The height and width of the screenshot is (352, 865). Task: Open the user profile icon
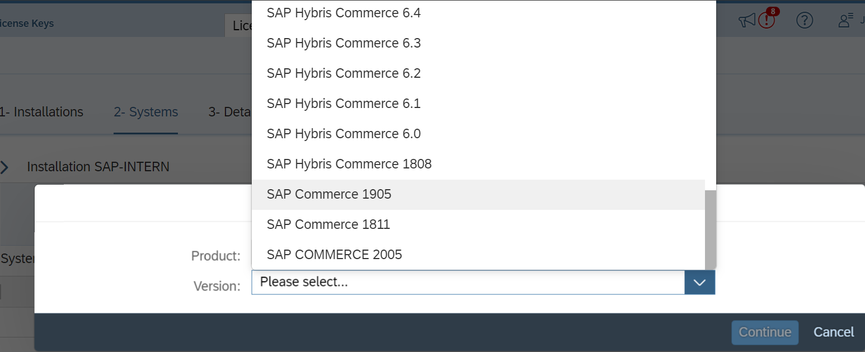click(845, 21)
